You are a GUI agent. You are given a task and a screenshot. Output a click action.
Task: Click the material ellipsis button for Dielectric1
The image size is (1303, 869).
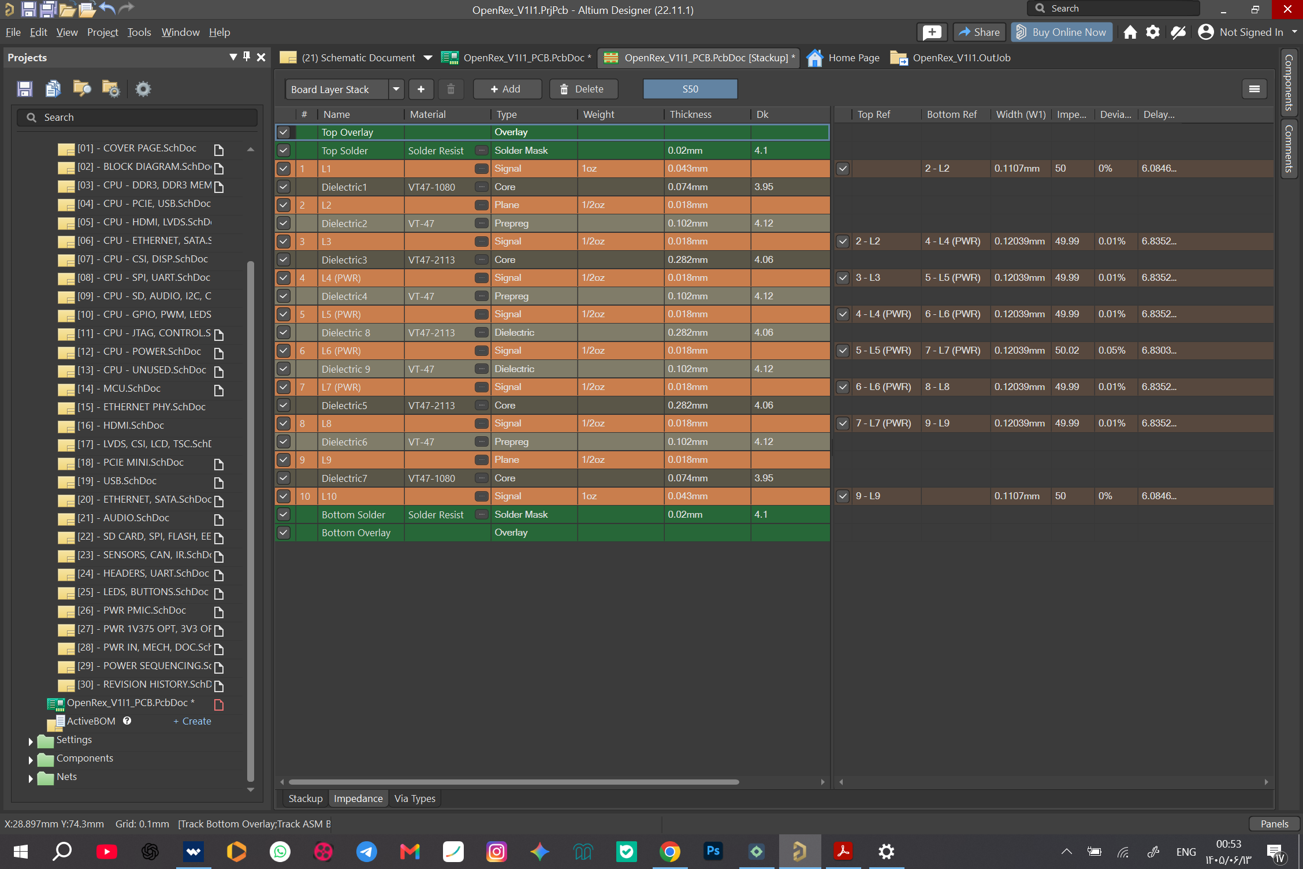[x=481, y=187]
